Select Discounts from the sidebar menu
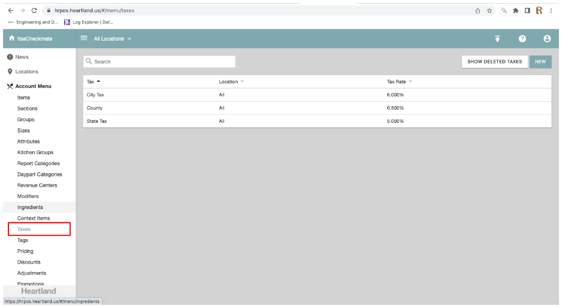This screenshot has width=561, height=307. [29, 262]
